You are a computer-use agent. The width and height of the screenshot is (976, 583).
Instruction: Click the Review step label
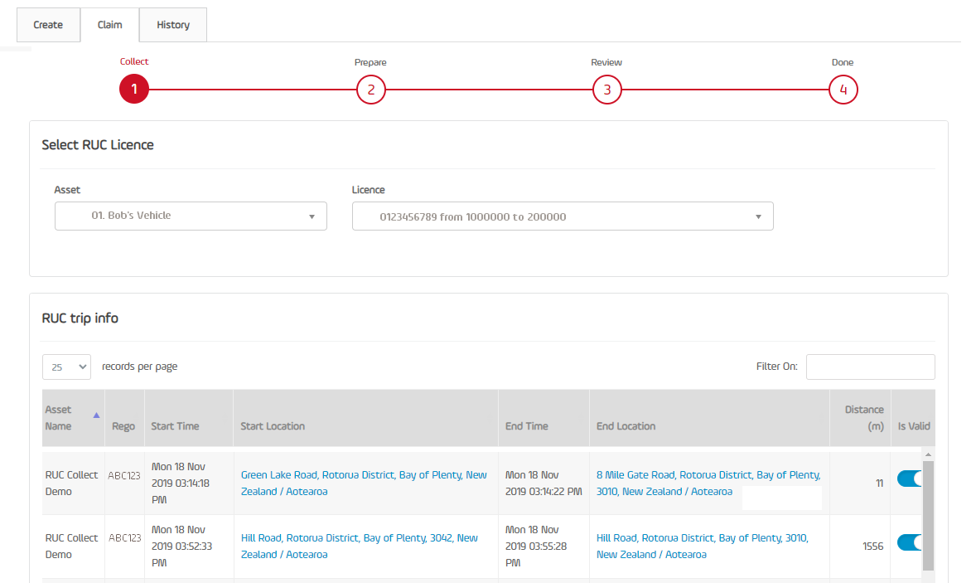[x=606, y=62]
